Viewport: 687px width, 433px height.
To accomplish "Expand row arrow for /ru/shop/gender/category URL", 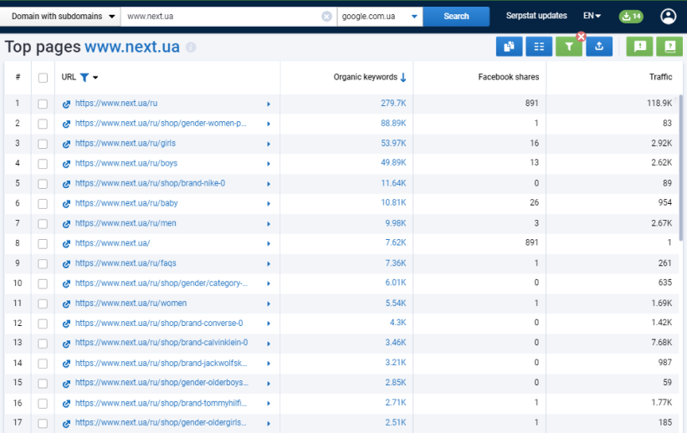I will [269, 283].
